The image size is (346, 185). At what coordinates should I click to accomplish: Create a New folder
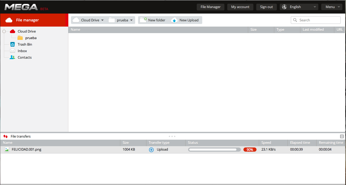(153, 20)
